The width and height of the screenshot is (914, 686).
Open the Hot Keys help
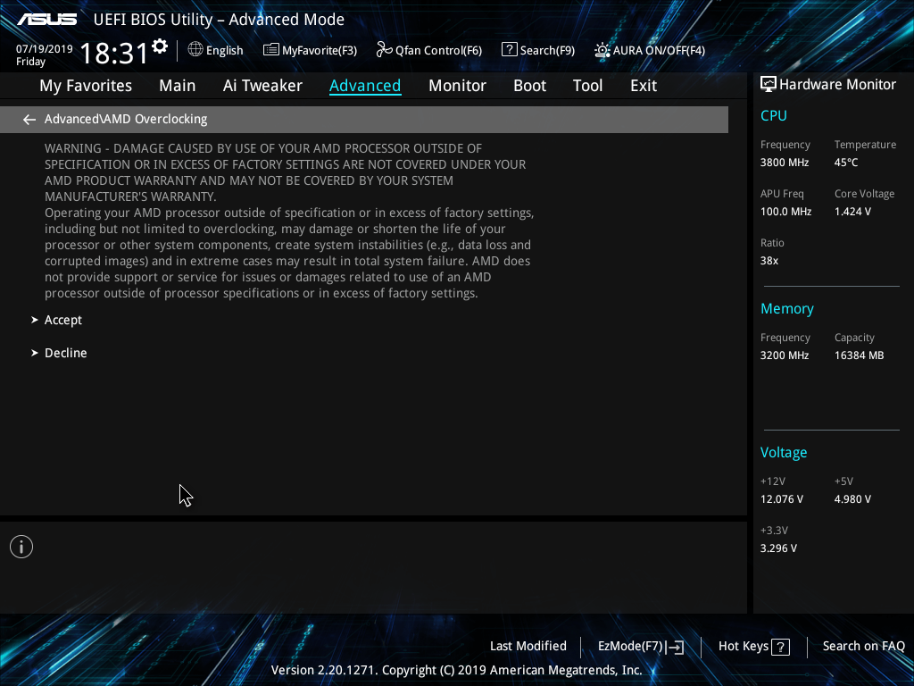pos(744,647)
